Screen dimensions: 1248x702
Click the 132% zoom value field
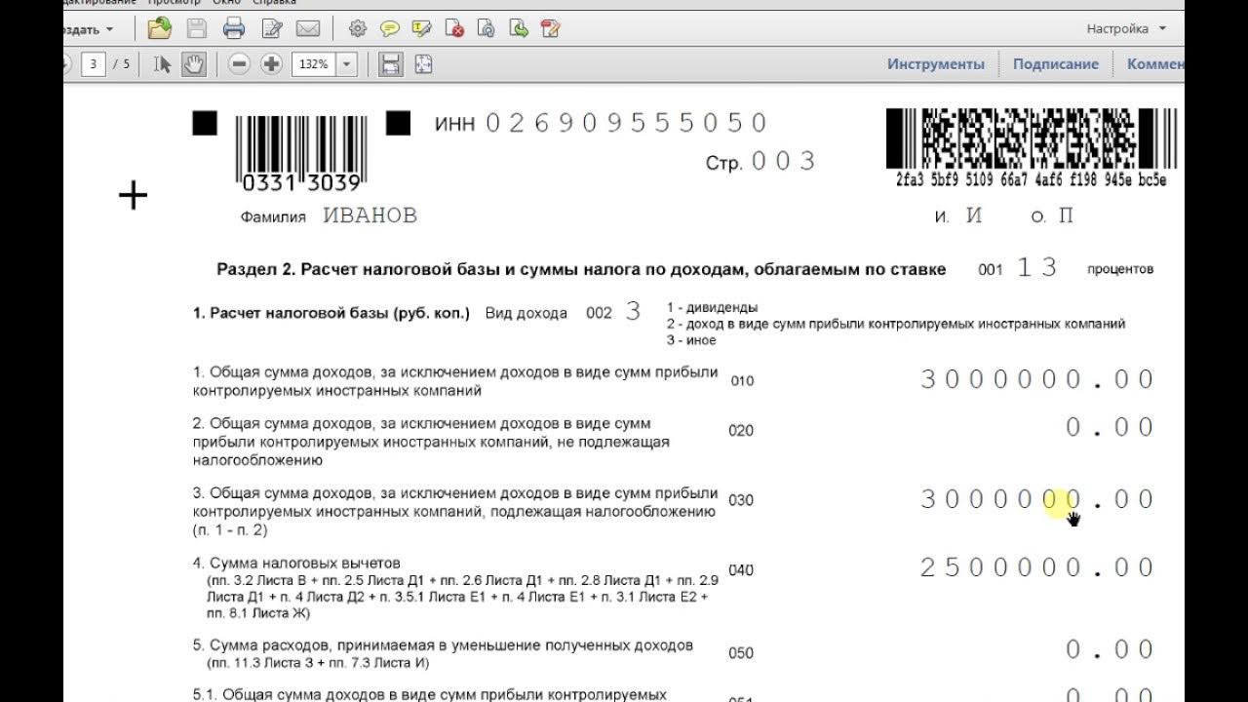(313, 64)
